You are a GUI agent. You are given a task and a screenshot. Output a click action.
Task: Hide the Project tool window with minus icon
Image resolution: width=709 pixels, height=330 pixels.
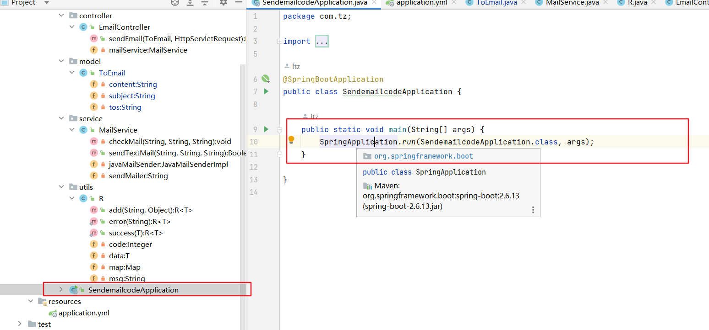tap(238, 2)
